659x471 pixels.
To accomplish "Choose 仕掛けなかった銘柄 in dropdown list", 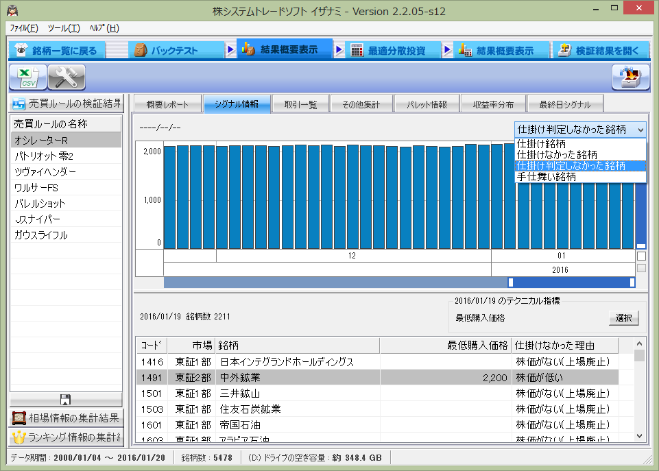I will (580, 155).
